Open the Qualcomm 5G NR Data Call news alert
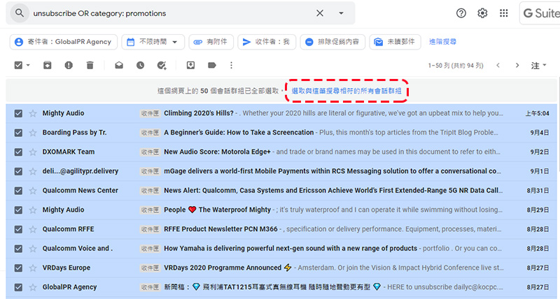This screenshot has width=560, height=299. [x=333, y=191]
